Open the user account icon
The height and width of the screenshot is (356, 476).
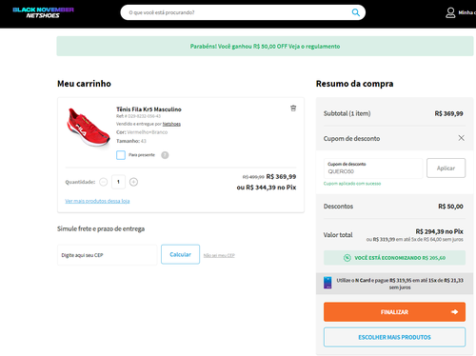point(450,12)
